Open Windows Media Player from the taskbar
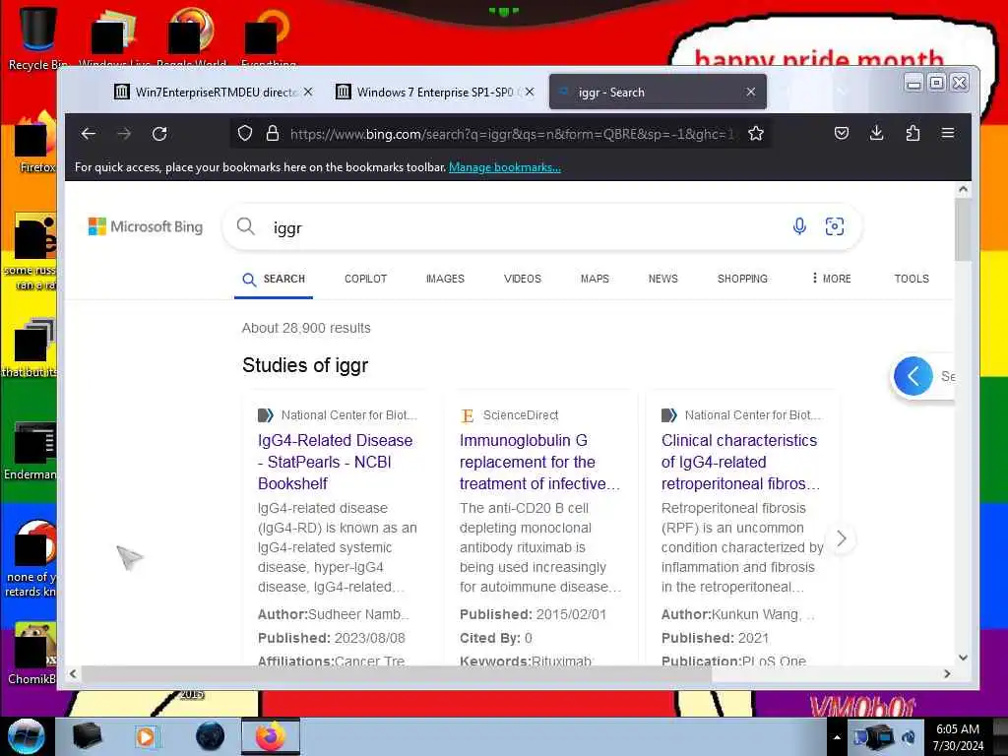 (146, 736)
